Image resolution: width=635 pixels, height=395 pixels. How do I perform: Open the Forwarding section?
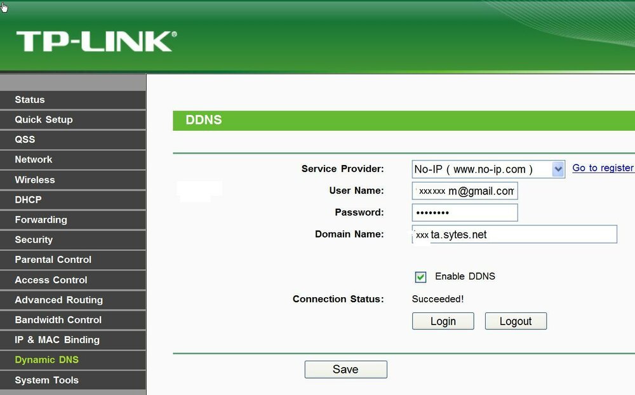(x=41, y=220)
